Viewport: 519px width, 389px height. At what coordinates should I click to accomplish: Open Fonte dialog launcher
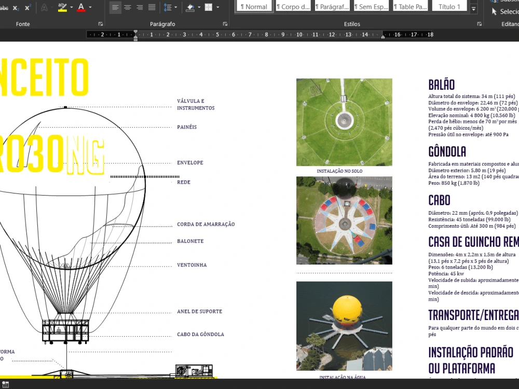pos(101,24)
